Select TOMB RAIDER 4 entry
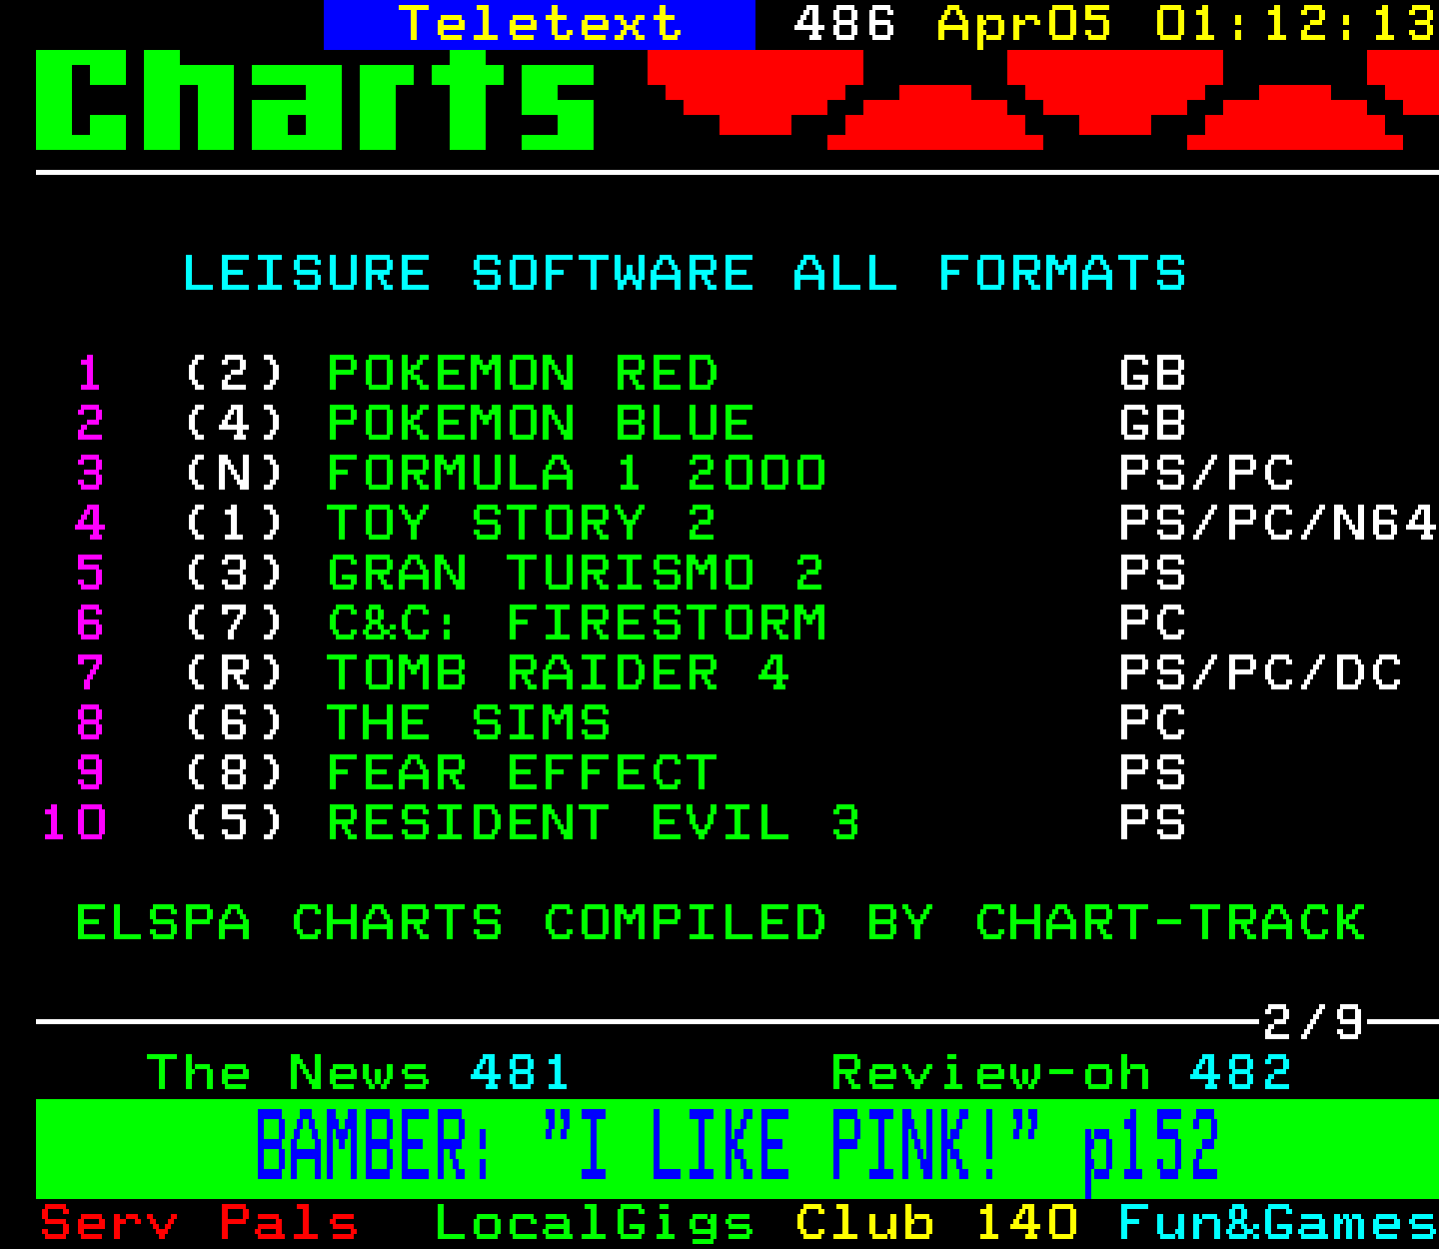1439x1249 pixels. [x=559, y=673]
